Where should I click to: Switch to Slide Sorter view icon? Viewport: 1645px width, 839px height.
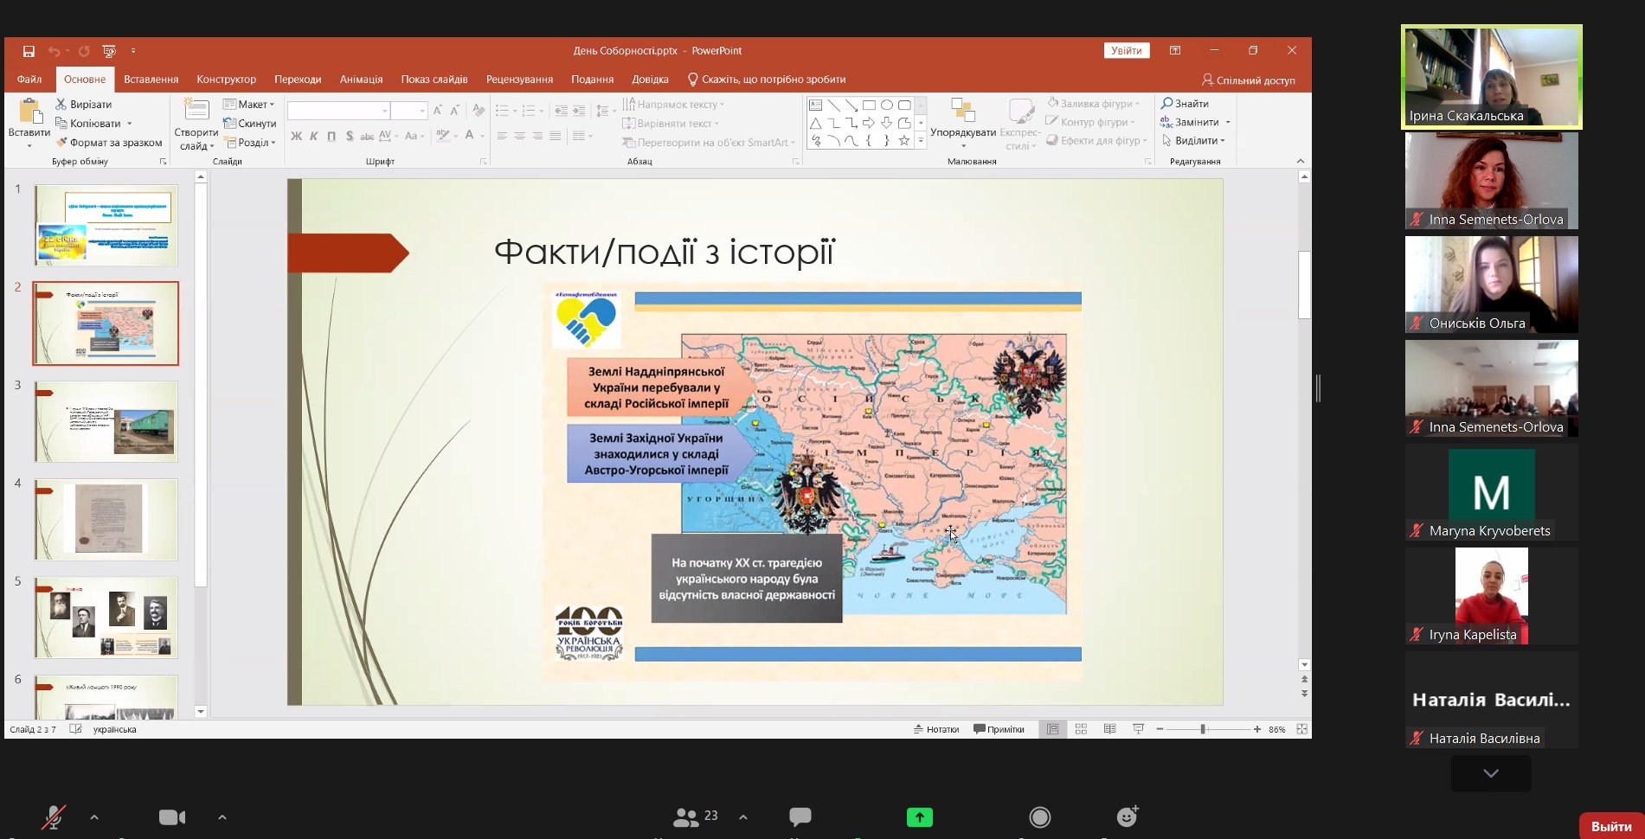click(1081, 729)
